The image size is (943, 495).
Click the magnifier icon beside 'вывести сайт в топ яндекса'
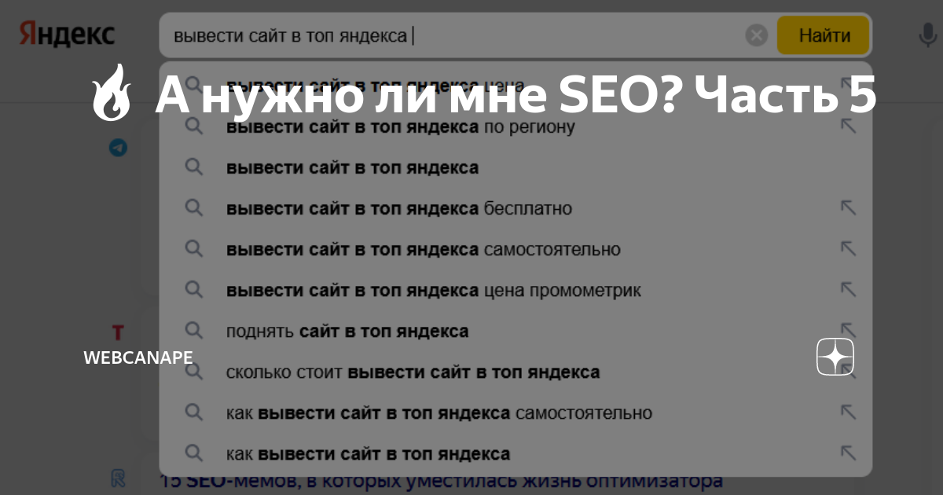[x=194, y=167]
